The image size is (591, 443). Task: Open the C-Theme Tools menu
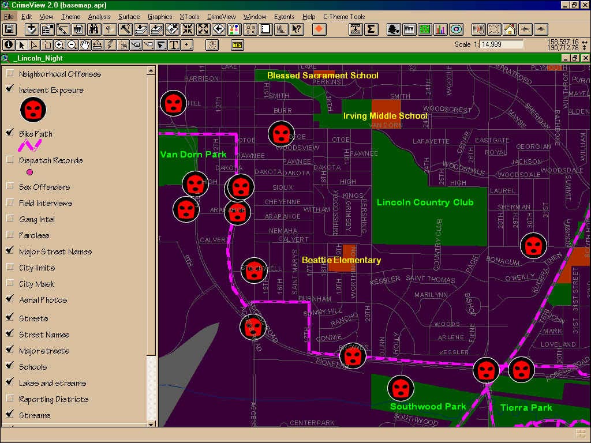point(343,17)
